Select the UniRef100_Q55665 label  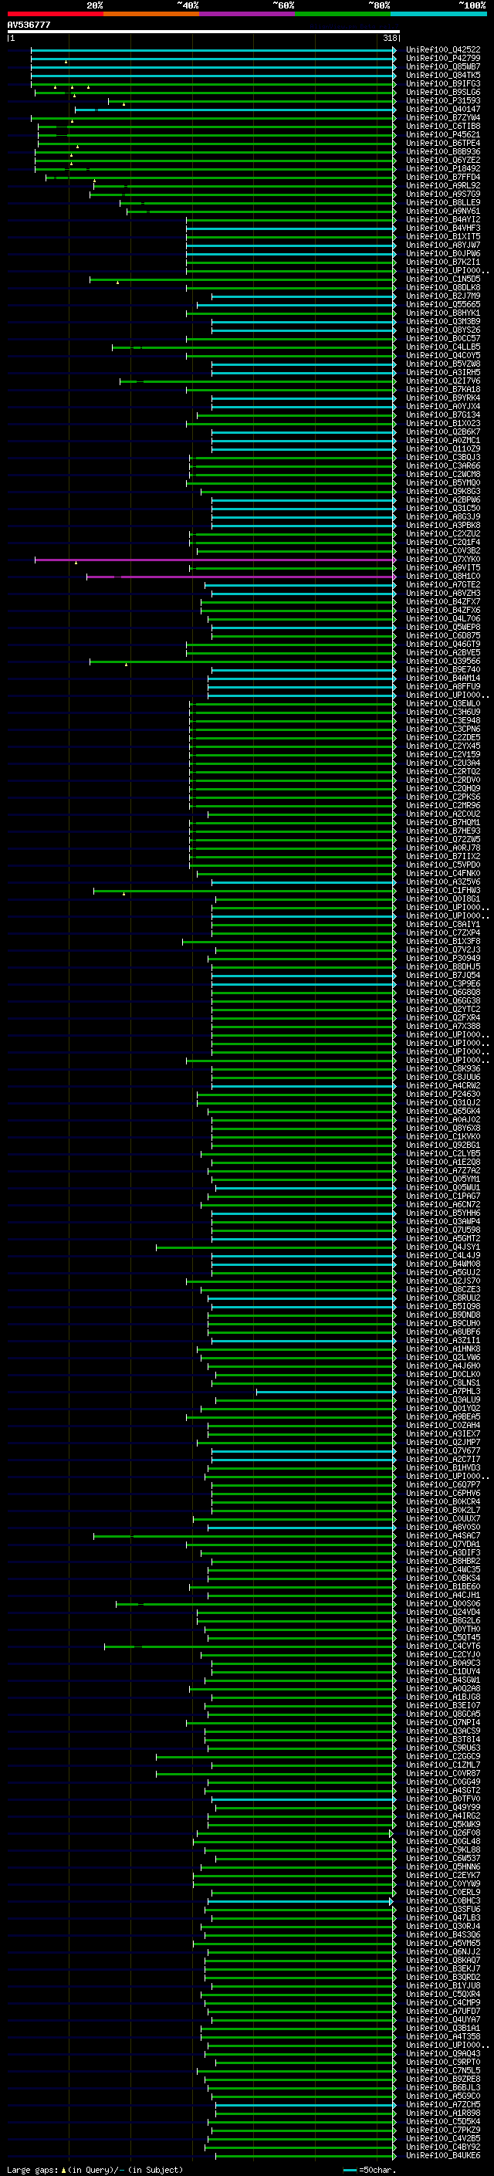442,304
